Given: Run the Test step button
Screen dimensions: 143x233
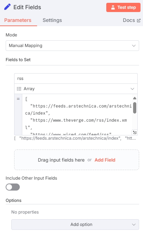Looking at the screenshot, I should pos(123,7).
